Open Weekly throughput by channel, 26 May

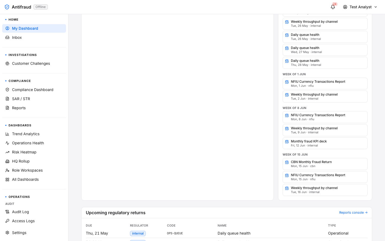pyautogui.click(x=325, y=24)
